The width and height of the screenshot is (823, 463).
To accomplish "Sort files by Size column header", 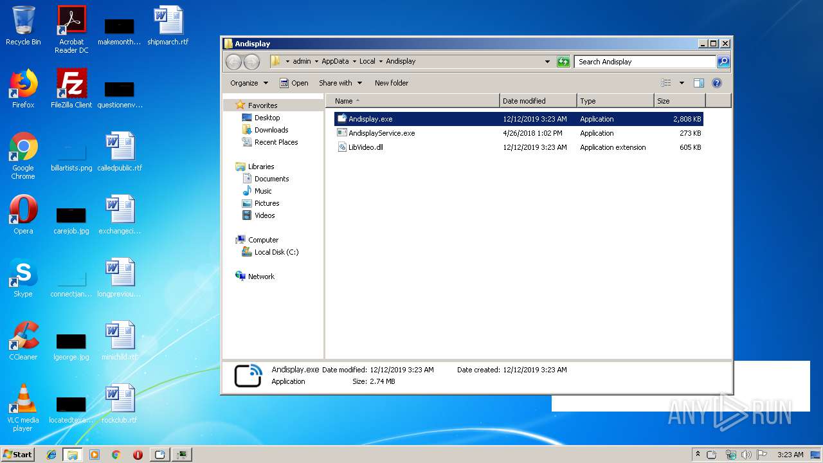I will click(679, 101).
